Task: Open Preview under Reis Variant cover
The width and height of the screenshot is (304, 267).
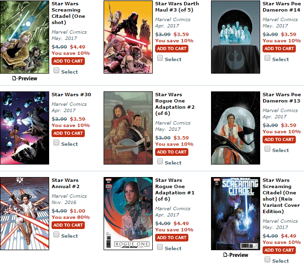Action: (236, 255)
